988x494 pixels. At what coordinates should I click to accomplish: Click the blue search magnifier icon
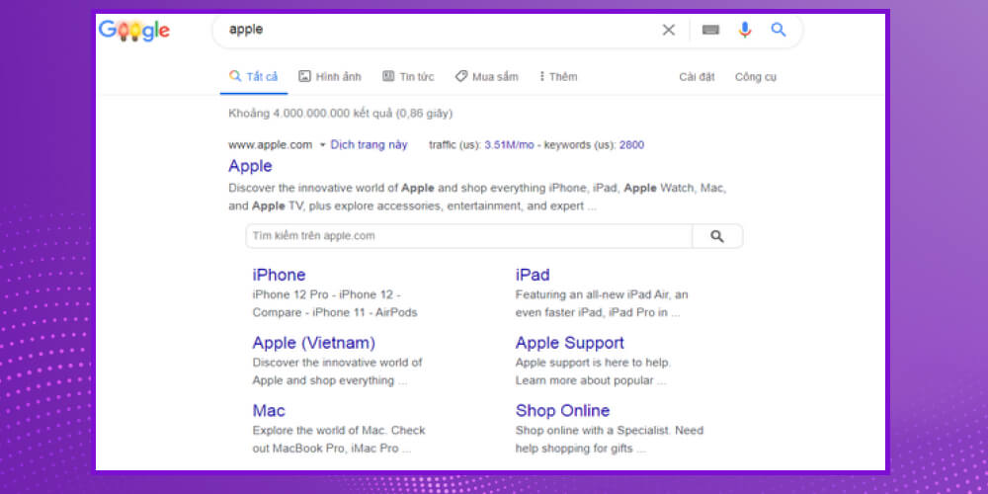[x=779, y=30]
